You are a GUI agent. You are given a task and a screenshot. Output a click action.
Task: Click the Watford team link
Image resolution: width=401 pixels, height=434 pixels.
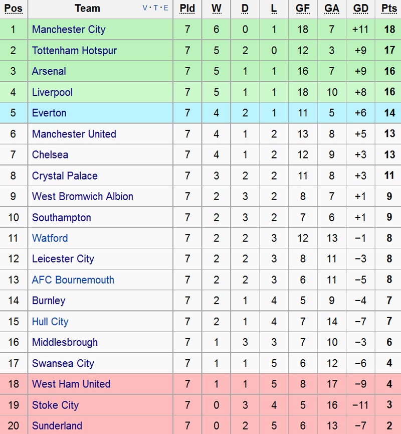click(x=50, y=238)
